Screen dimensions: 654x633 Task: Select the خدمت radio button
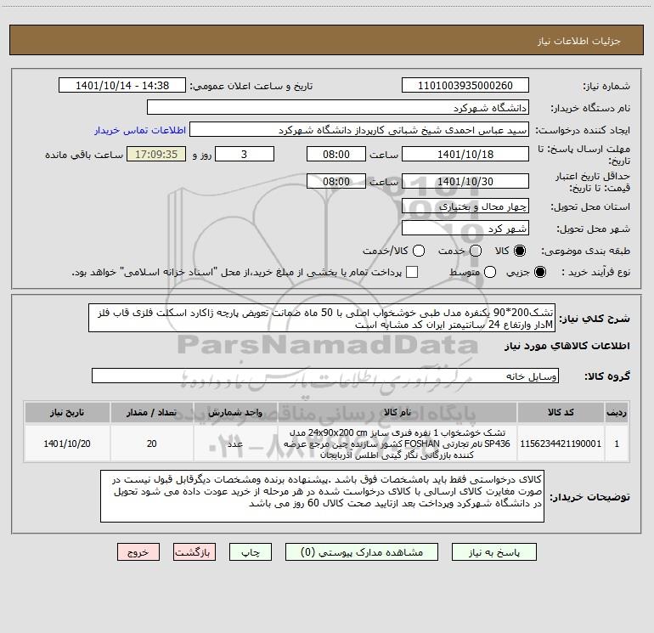[476, 251]
